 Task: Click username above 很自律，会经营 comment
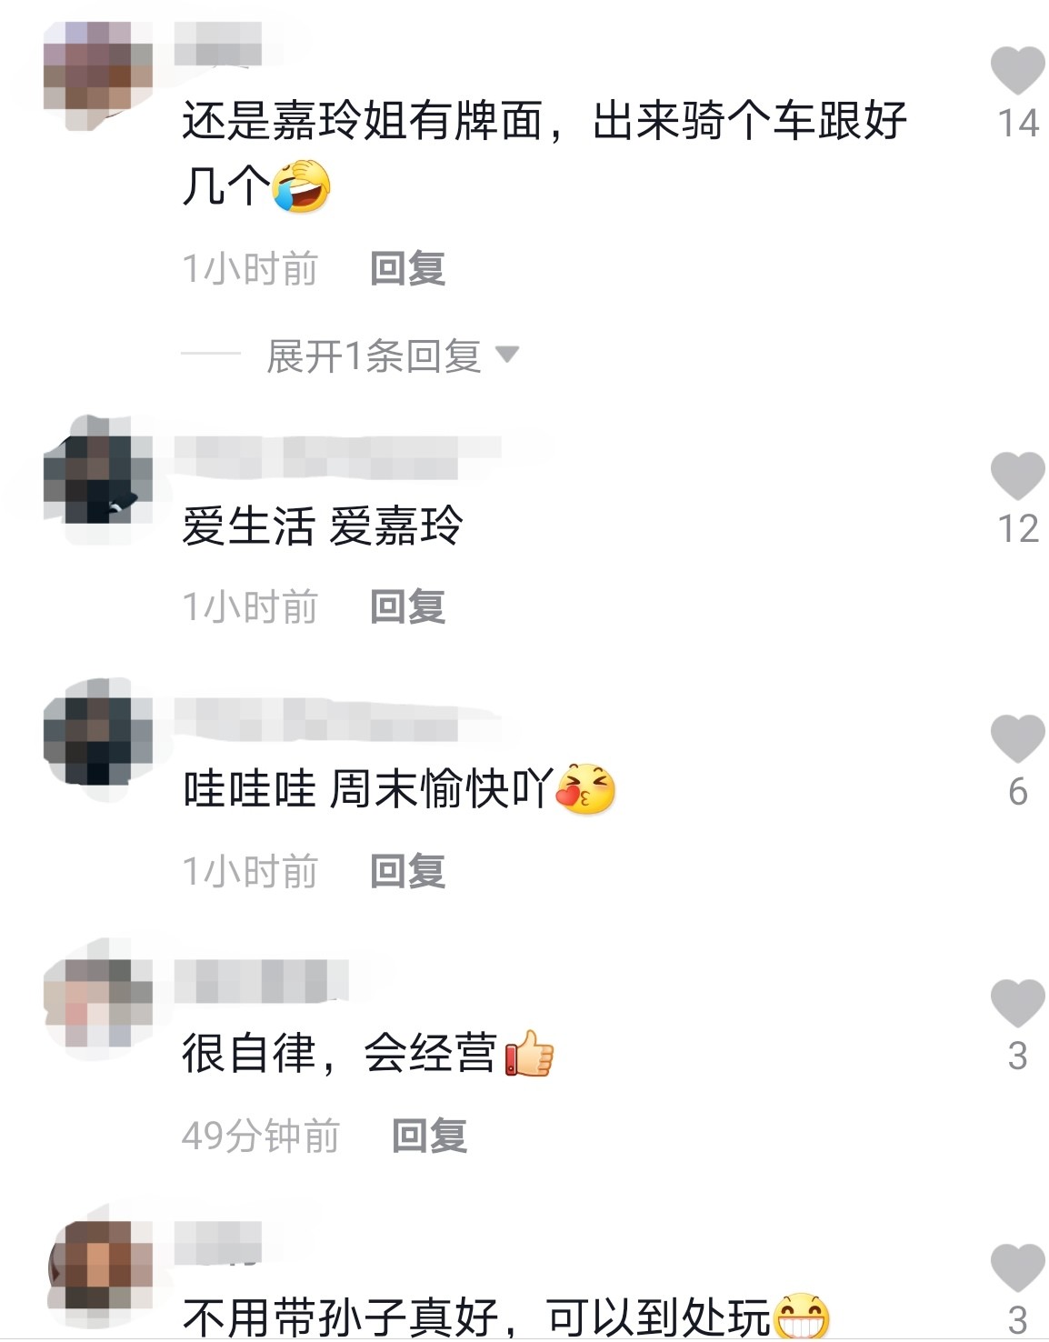(x=262, y=981)
